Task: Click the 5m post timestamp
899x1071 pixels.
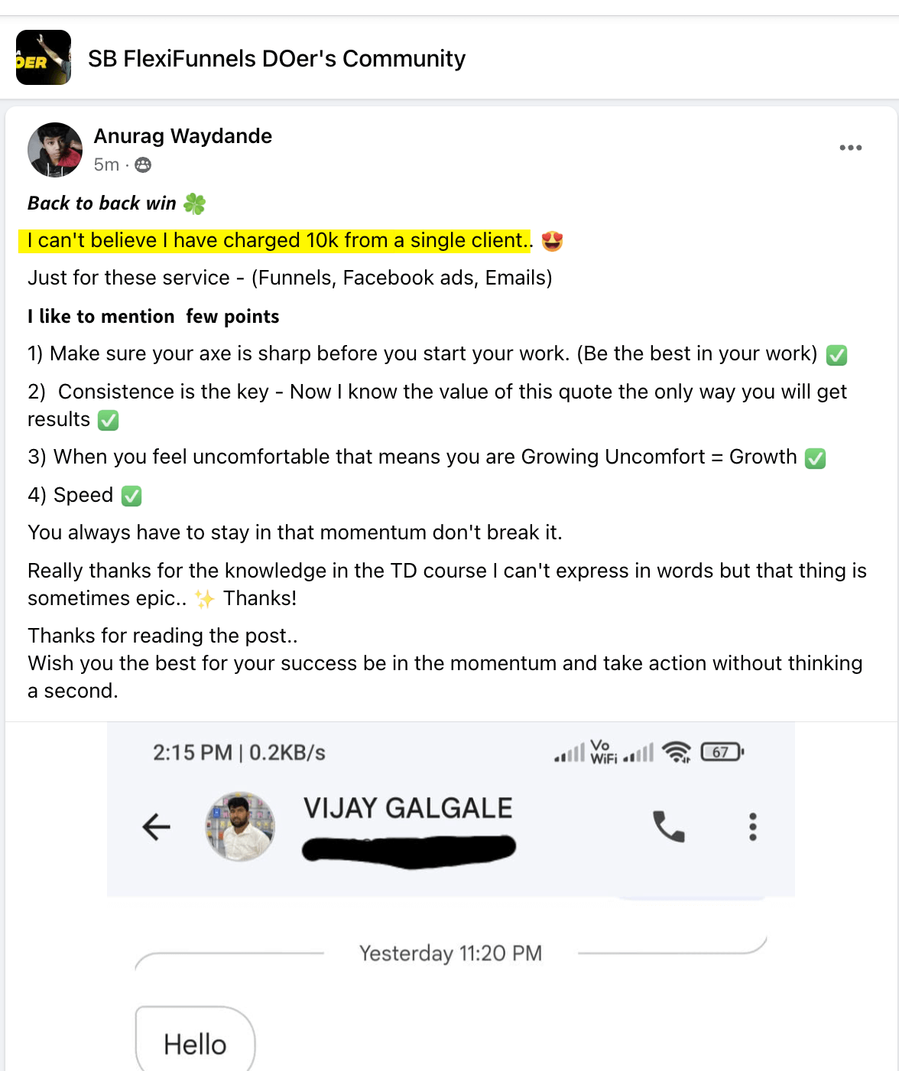Action: 105,164
